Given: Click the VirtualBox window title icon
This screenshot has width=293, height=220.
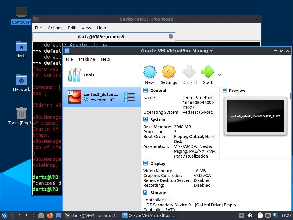Looking at the screenshot, I should [x=67, y=51].
